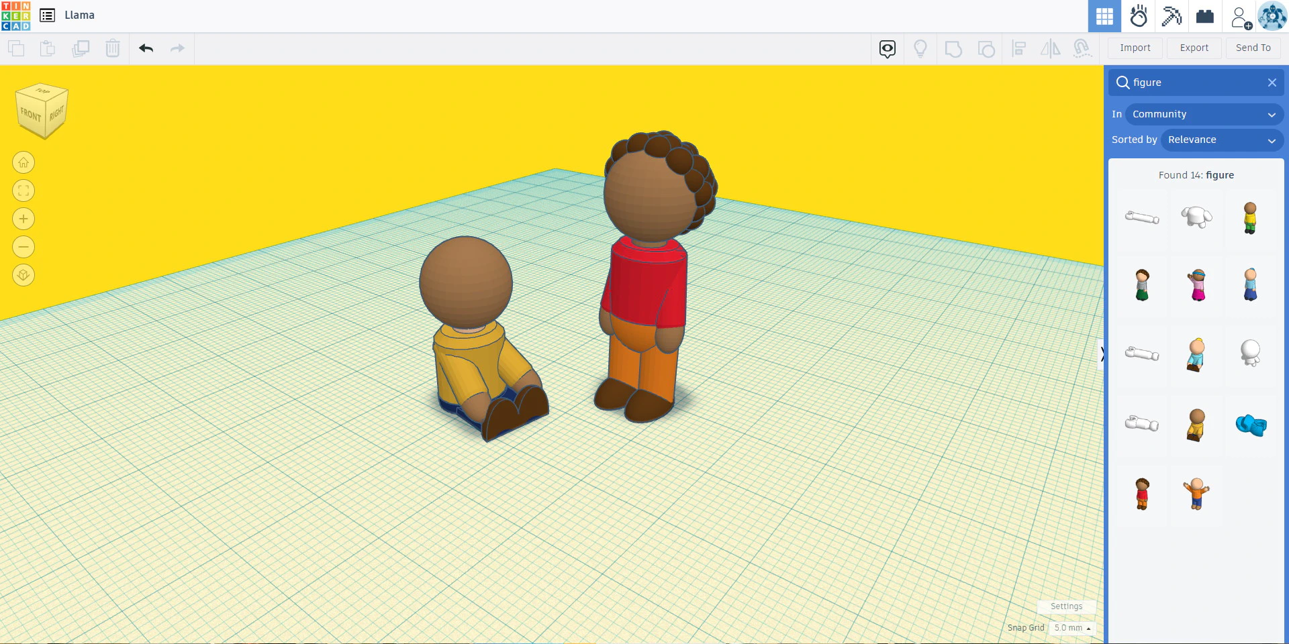Open the Brick view mode
This screenshot has height=644, width=1289.
click(1204, 15)
